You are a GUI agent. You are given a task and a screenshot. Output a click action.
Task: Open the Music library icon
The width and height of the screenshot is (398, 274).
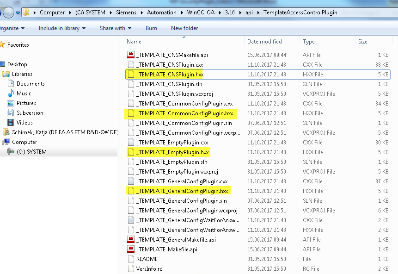click(x=11, y=93)
